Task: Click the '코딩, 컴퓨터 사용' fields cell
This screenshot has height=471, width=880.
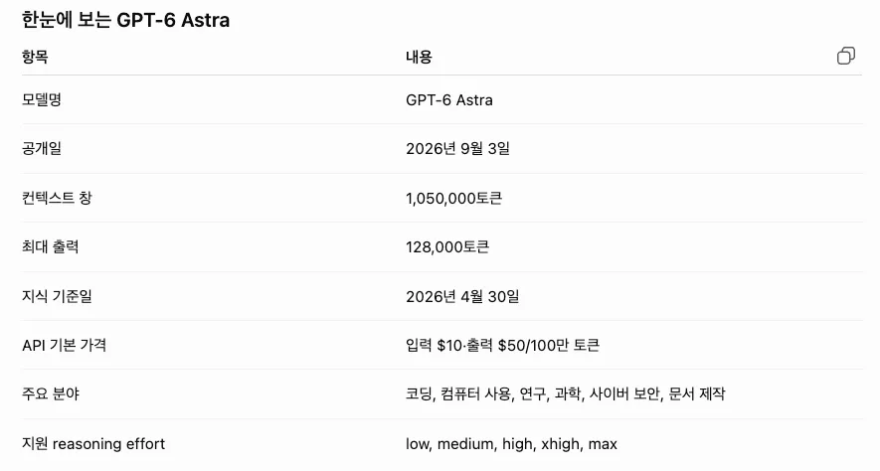Action: point(565,393)
